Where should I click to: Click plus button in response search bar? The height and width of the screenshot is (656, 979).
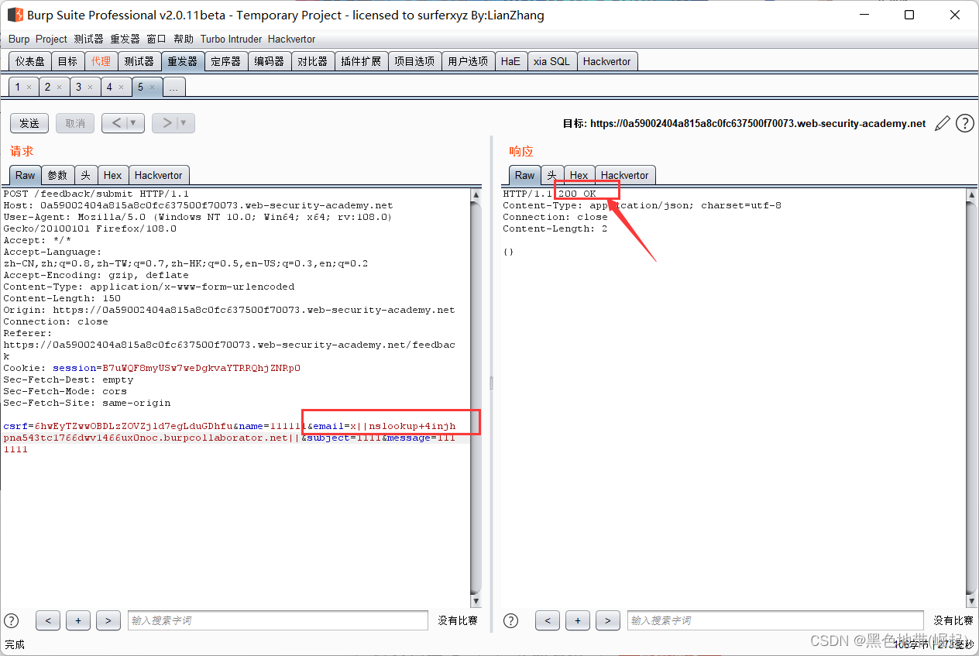coord(578,620)
